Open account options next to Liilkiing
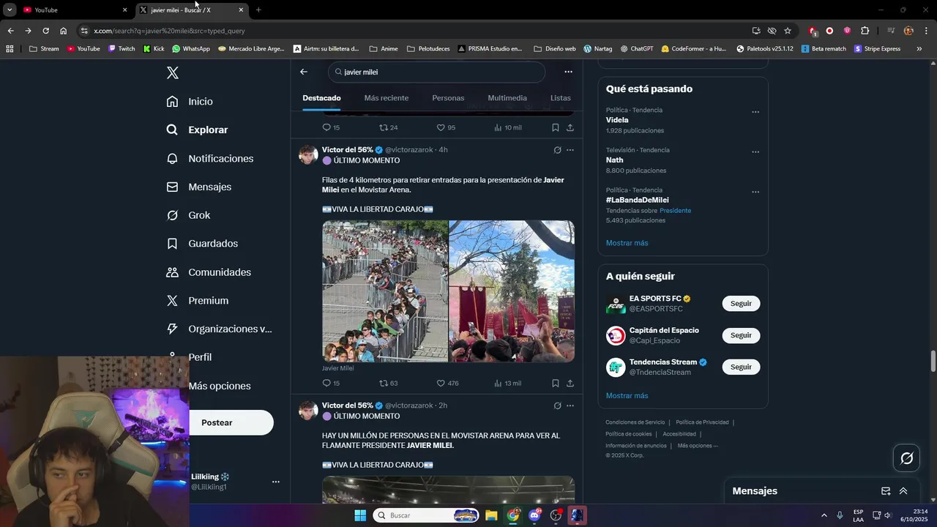Image resolution: width=937 pixels, height=527 pixels. [276, 482]
